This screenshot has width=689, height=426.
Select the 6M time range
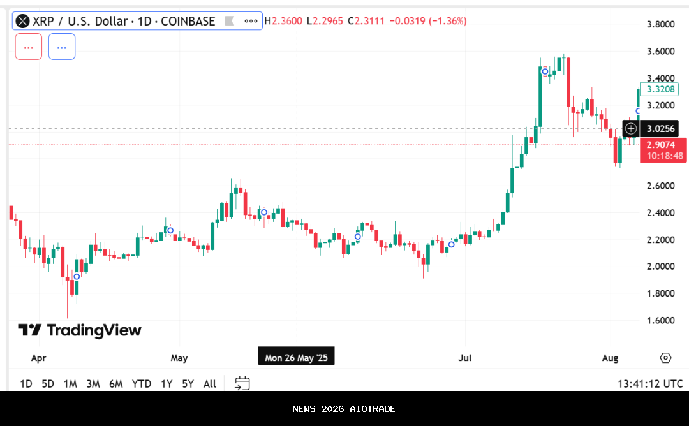(115, 384)
